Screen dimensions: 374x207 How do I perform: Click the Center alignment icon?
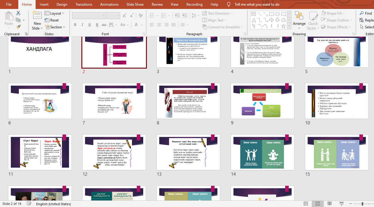159,25
